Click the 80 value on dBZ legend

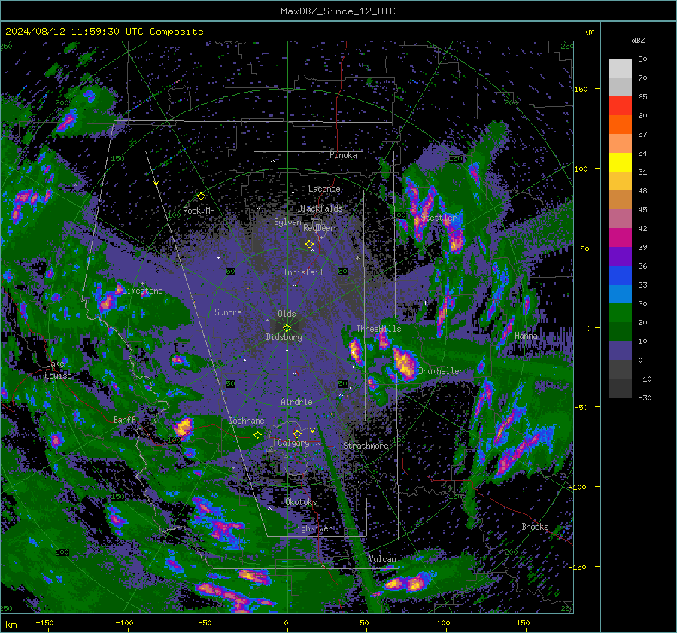[x=642, y=59]
